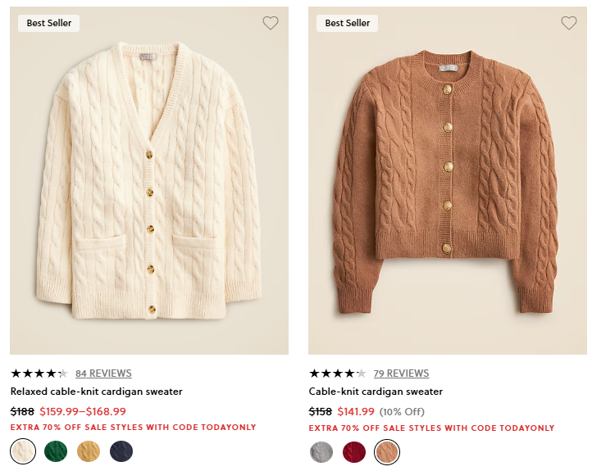Select camel brown swatch for cable-knit cardigan
This screenshot has width=592, height=471.
point(387,451)
